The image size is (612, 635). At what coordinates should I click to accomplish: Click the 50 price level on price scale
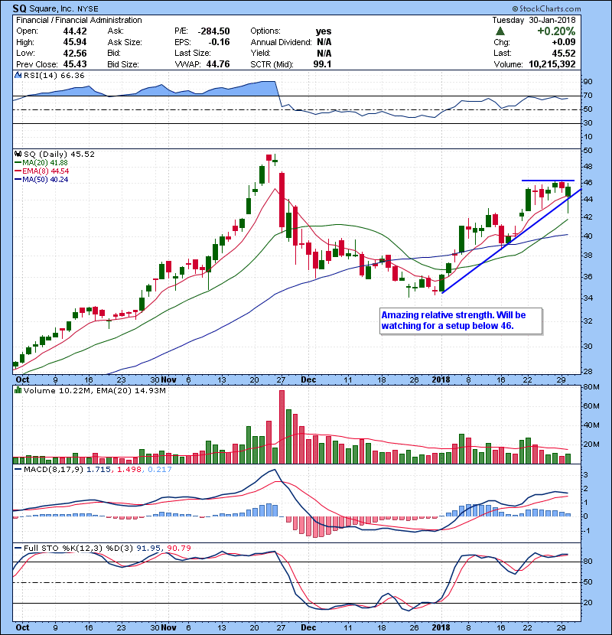click(588, 150)
